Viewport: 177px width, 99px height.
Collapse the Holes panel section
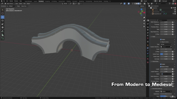[152, 37]
